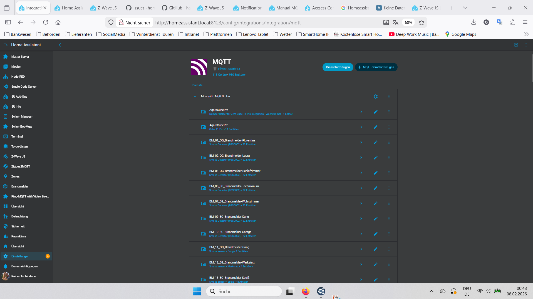Reload the current browser page
Screen dimensions: 533x299
click(46, 22)
